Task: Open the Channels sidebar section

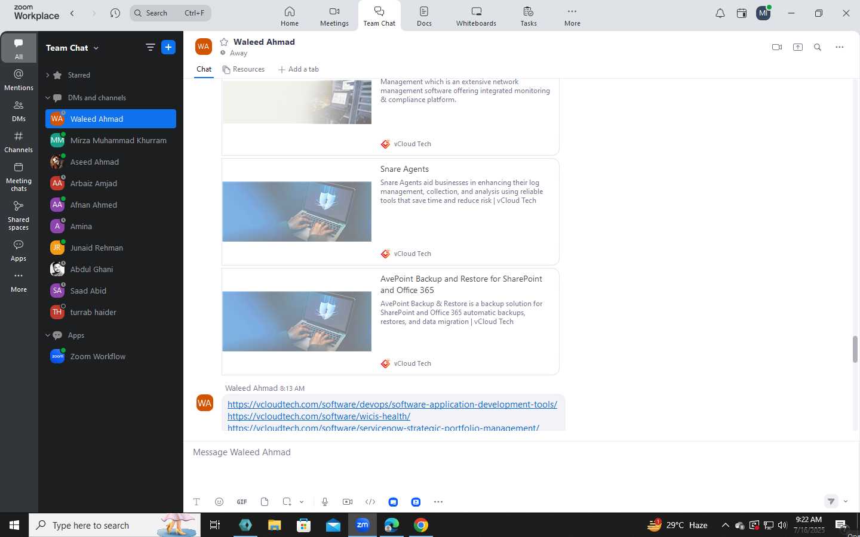Action: tap(19, 142)
